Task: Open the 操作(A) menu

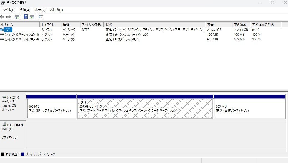Action: 25,10
